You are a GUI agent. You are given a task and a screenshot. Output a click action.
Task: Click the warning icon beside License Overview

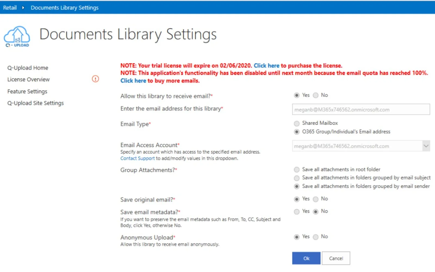pos(95,79)
